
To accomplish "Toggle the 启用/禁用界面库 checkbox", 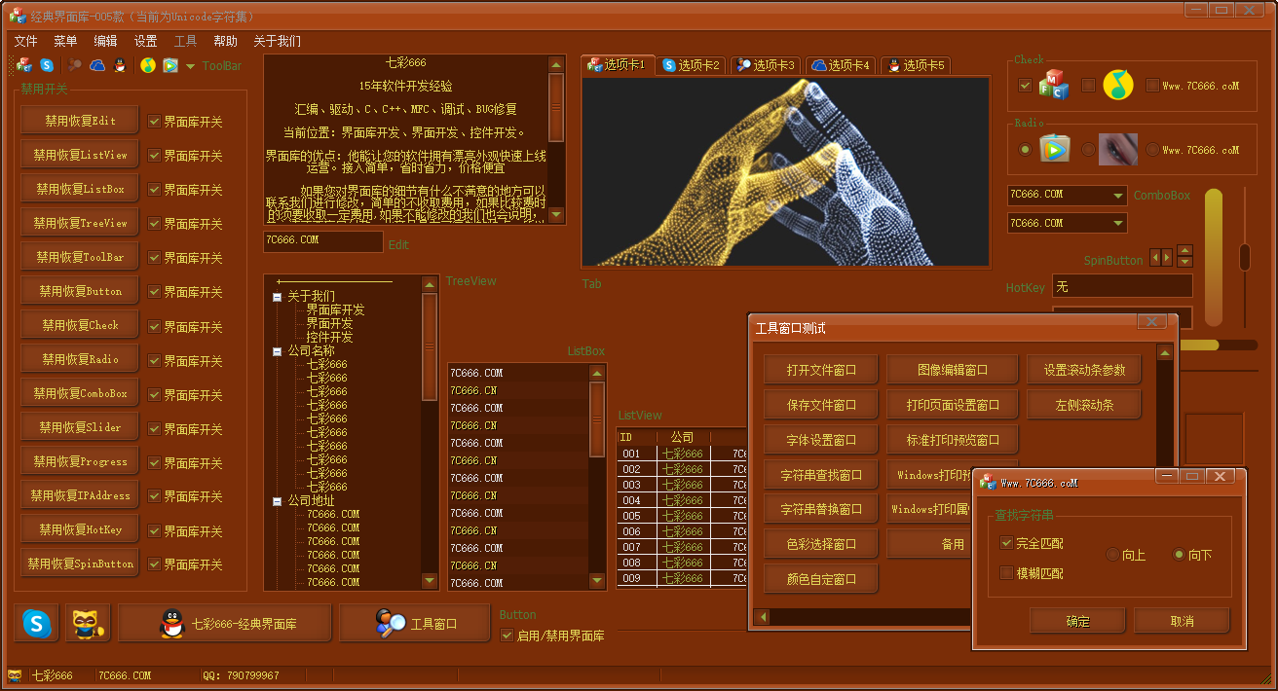I will (x=507, y=636).
